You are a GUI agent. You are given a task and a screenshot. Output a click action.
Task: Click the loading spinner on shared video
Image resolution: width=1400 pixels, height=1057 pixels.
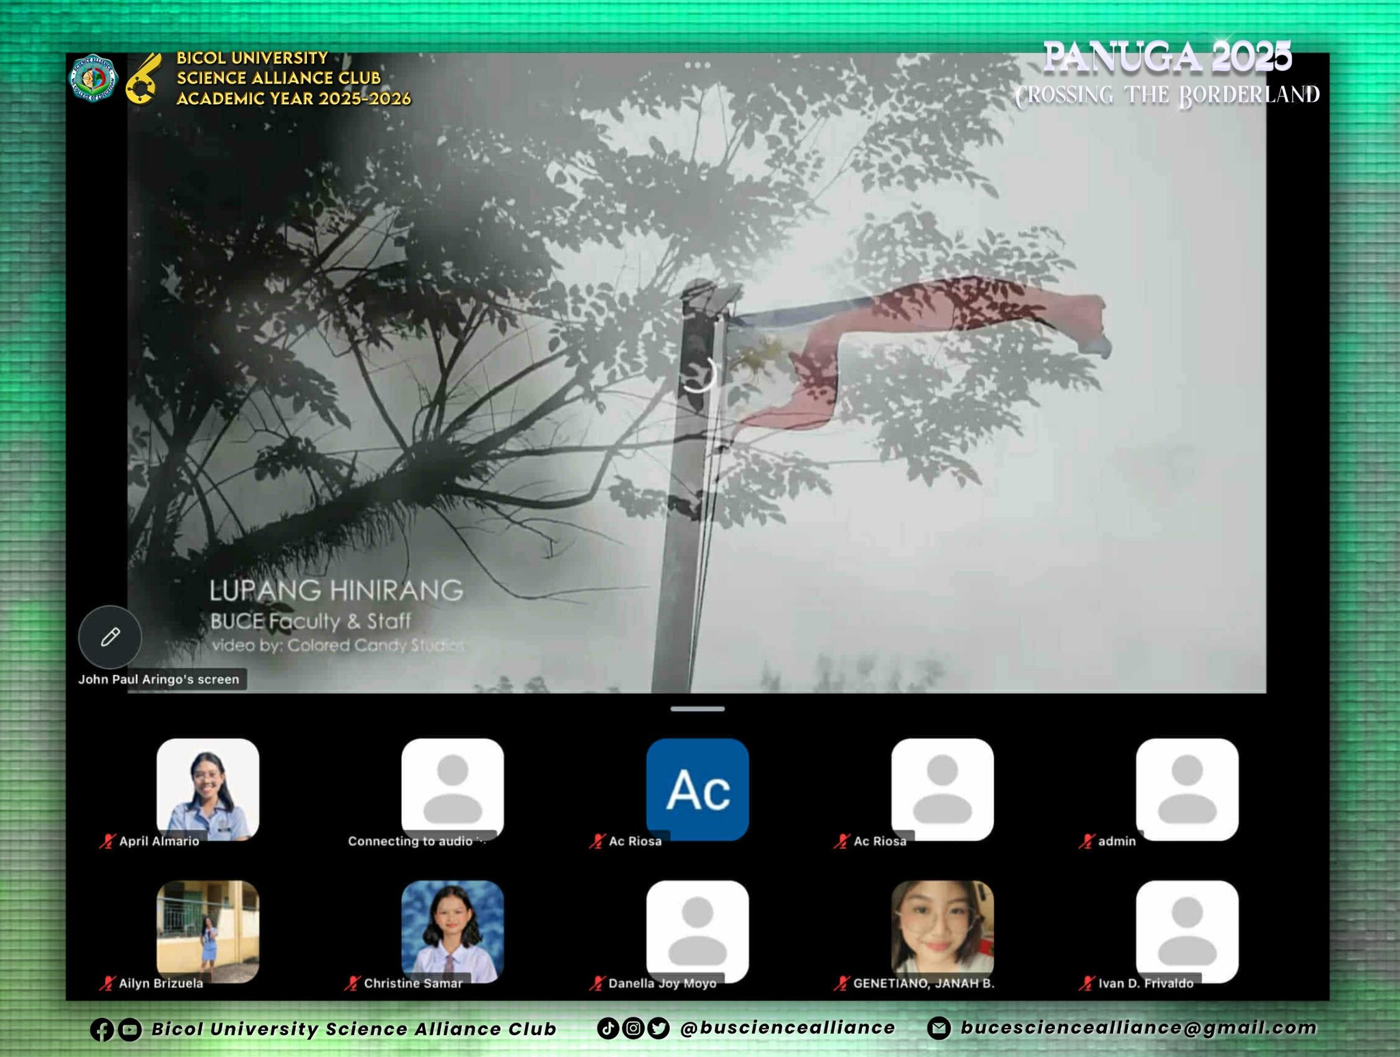coord(698,374)
